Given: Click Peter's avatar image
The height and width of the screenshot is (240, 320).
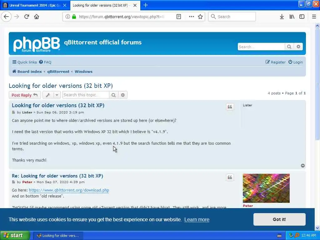Looking at the screenshot, I should pyautogui.click(x=266, y=188).
